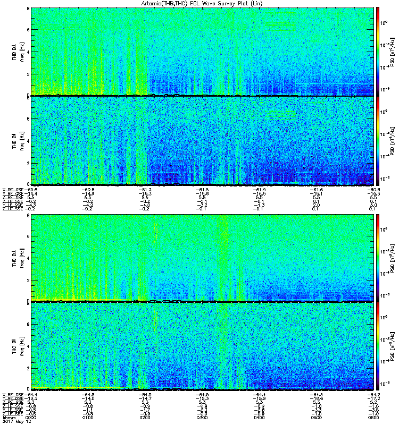
Task: Select the 'THC B∥ freq [Hz]' axis label
Action: [x=18, y=346]
